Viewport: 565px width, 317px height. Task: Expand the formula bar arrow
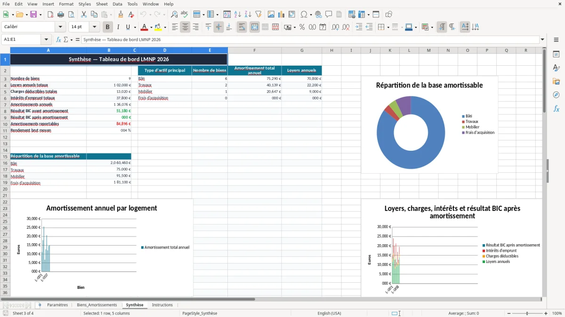(542, 40)
